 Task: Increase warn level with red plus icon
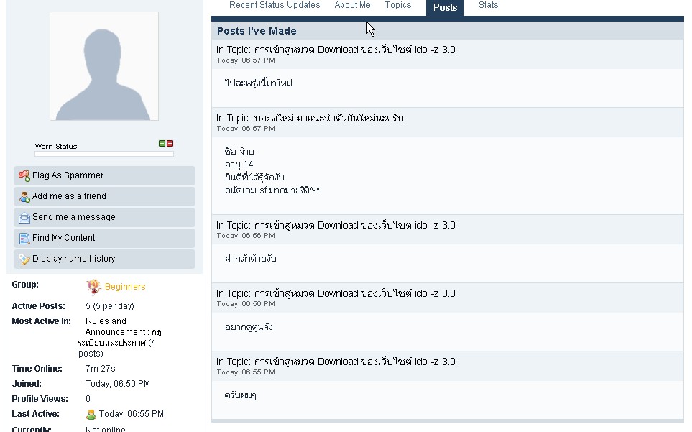tap(170, 144)
